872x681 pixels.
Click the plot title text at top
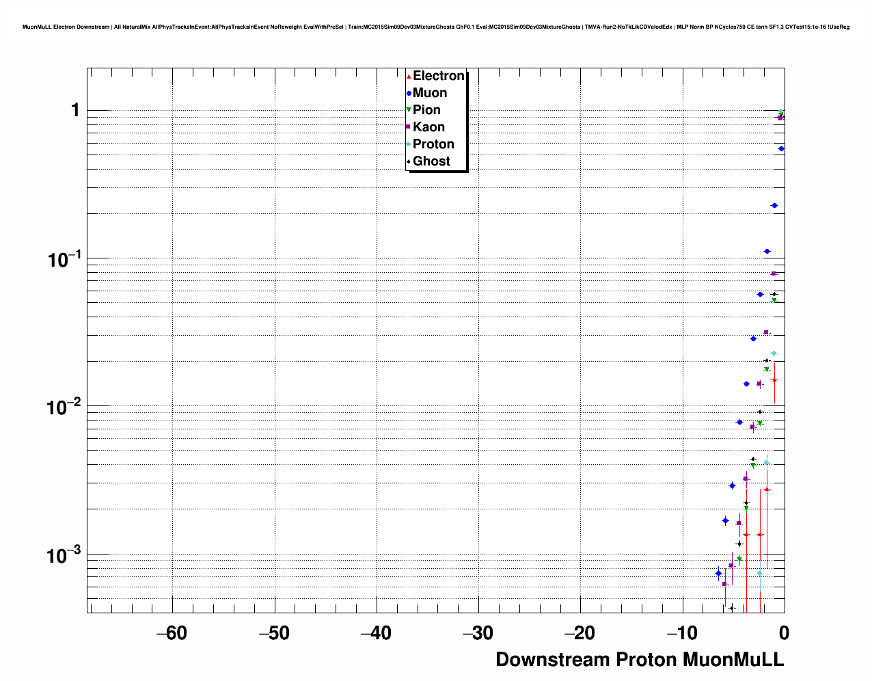click(x=436, y=27)
